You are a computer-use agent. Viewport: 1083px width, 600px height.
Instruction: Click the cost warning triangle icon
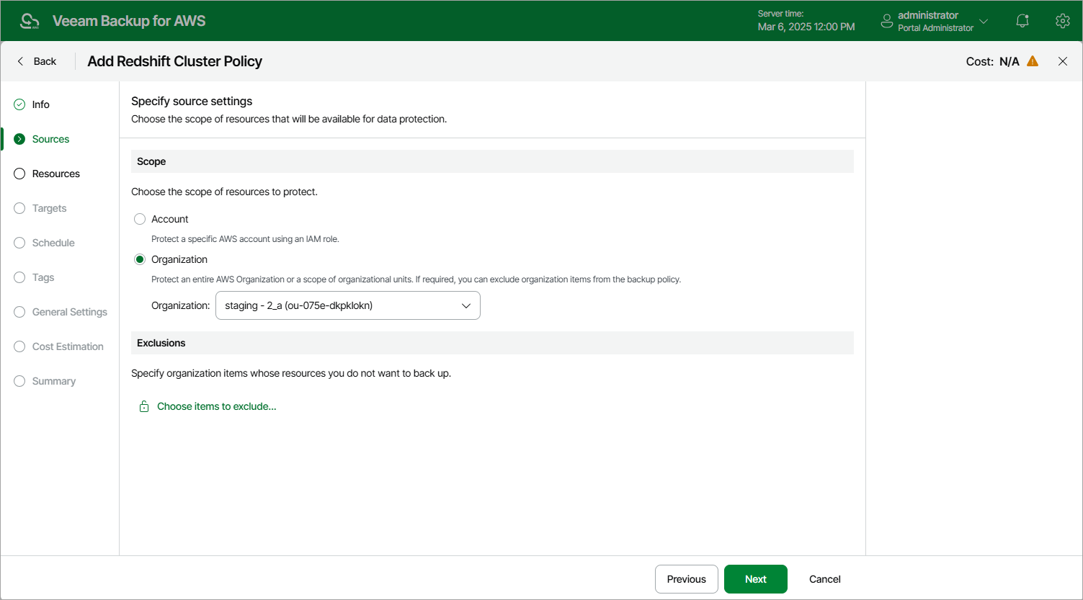tap(1033, 61)
